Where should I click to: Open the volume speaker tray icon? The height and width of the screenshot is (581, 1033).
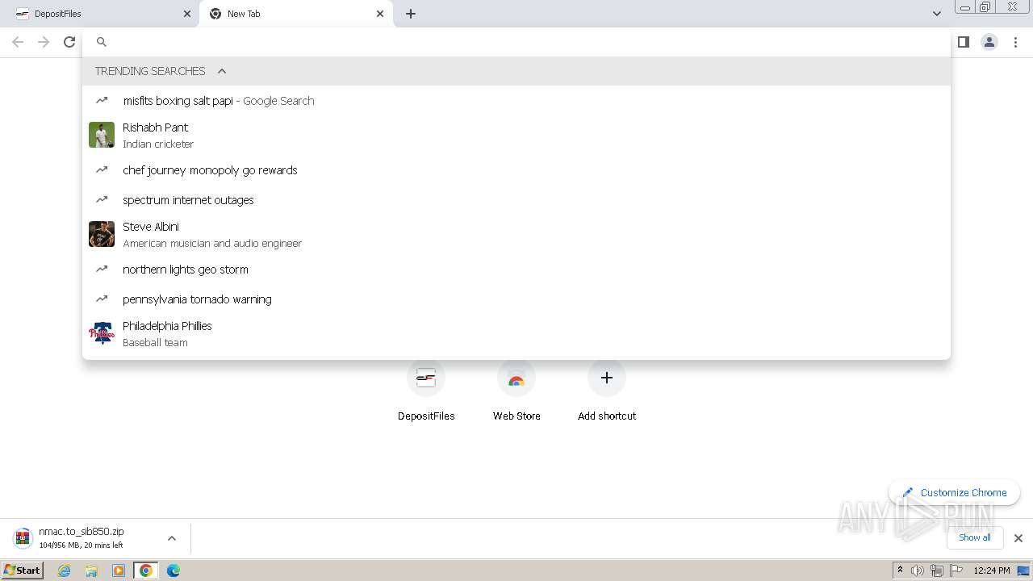918,571
